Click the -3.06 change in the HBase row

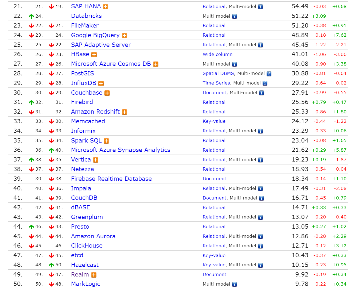(x=340, y=54)
